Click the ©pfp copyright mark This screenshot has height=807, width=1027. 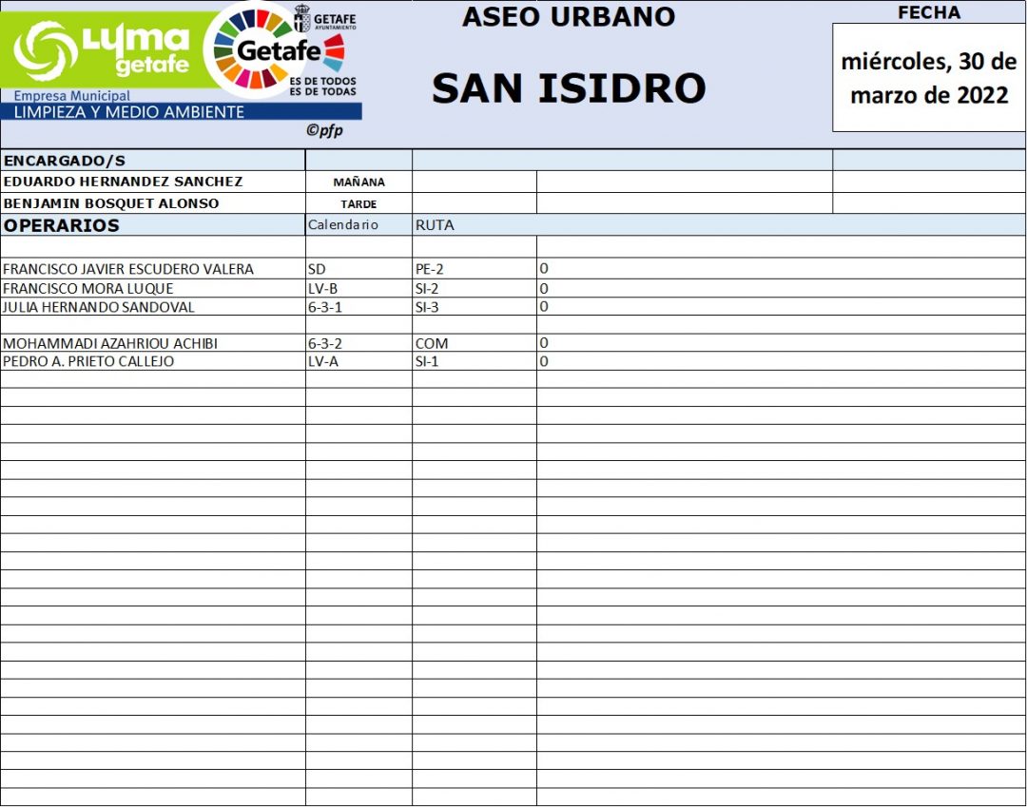324,131
